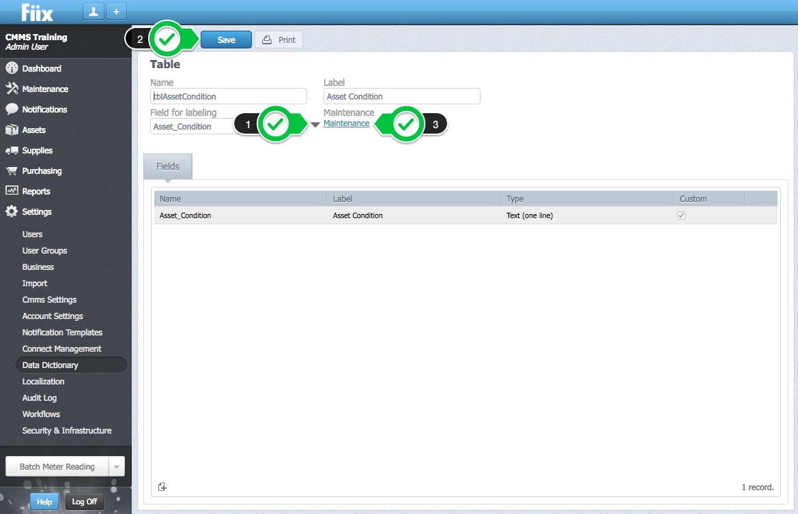Open Account Settings
Viewport: 798px width, 514px height.
(x=53, y=316)
